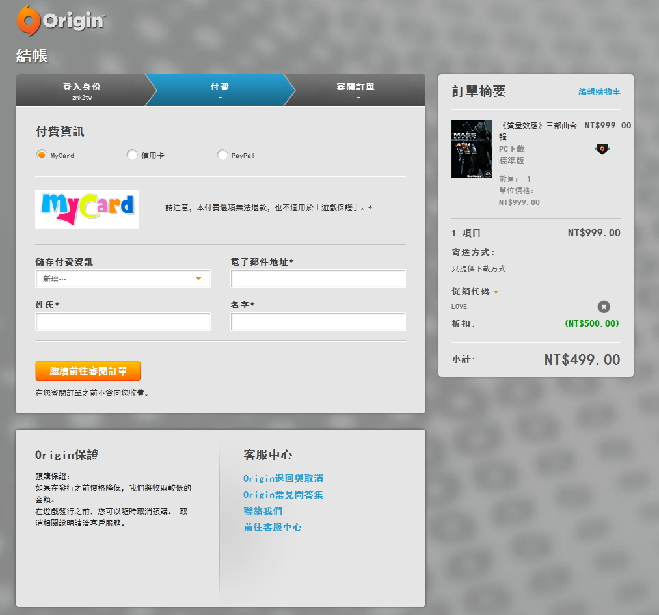This screenshot has width=659, height=615.
Task: Click the discount amount (NT$500.00)
Action: [x=592, y=323]
